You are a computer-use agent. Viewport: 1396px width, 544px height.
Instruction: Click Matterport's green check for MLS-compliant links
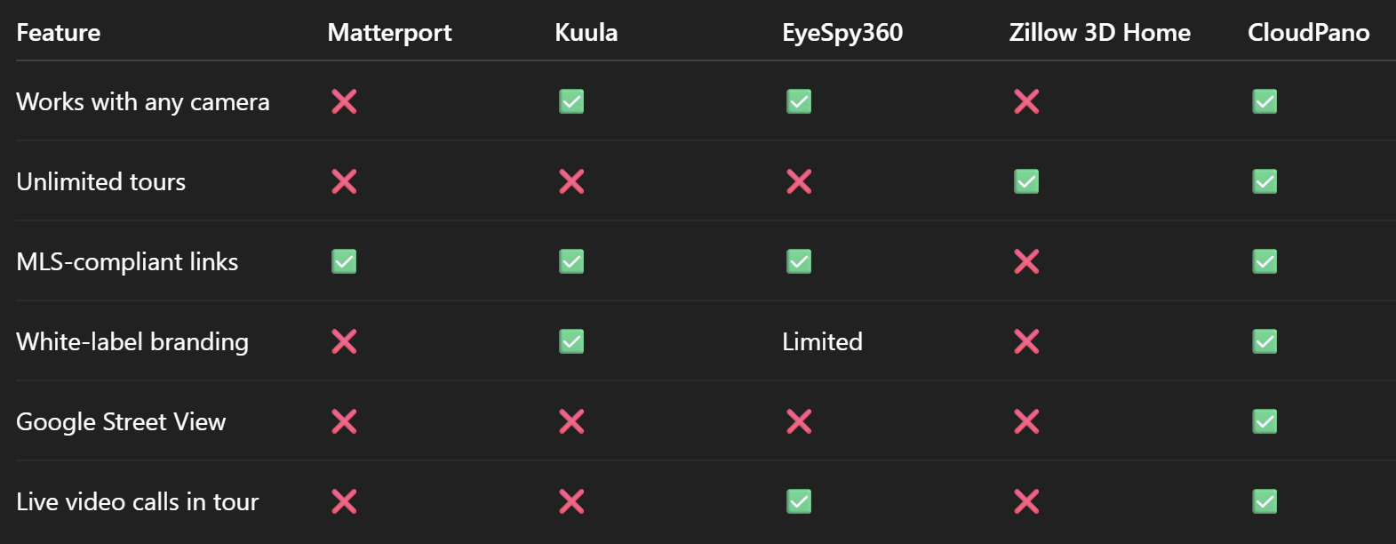point(344,261)
